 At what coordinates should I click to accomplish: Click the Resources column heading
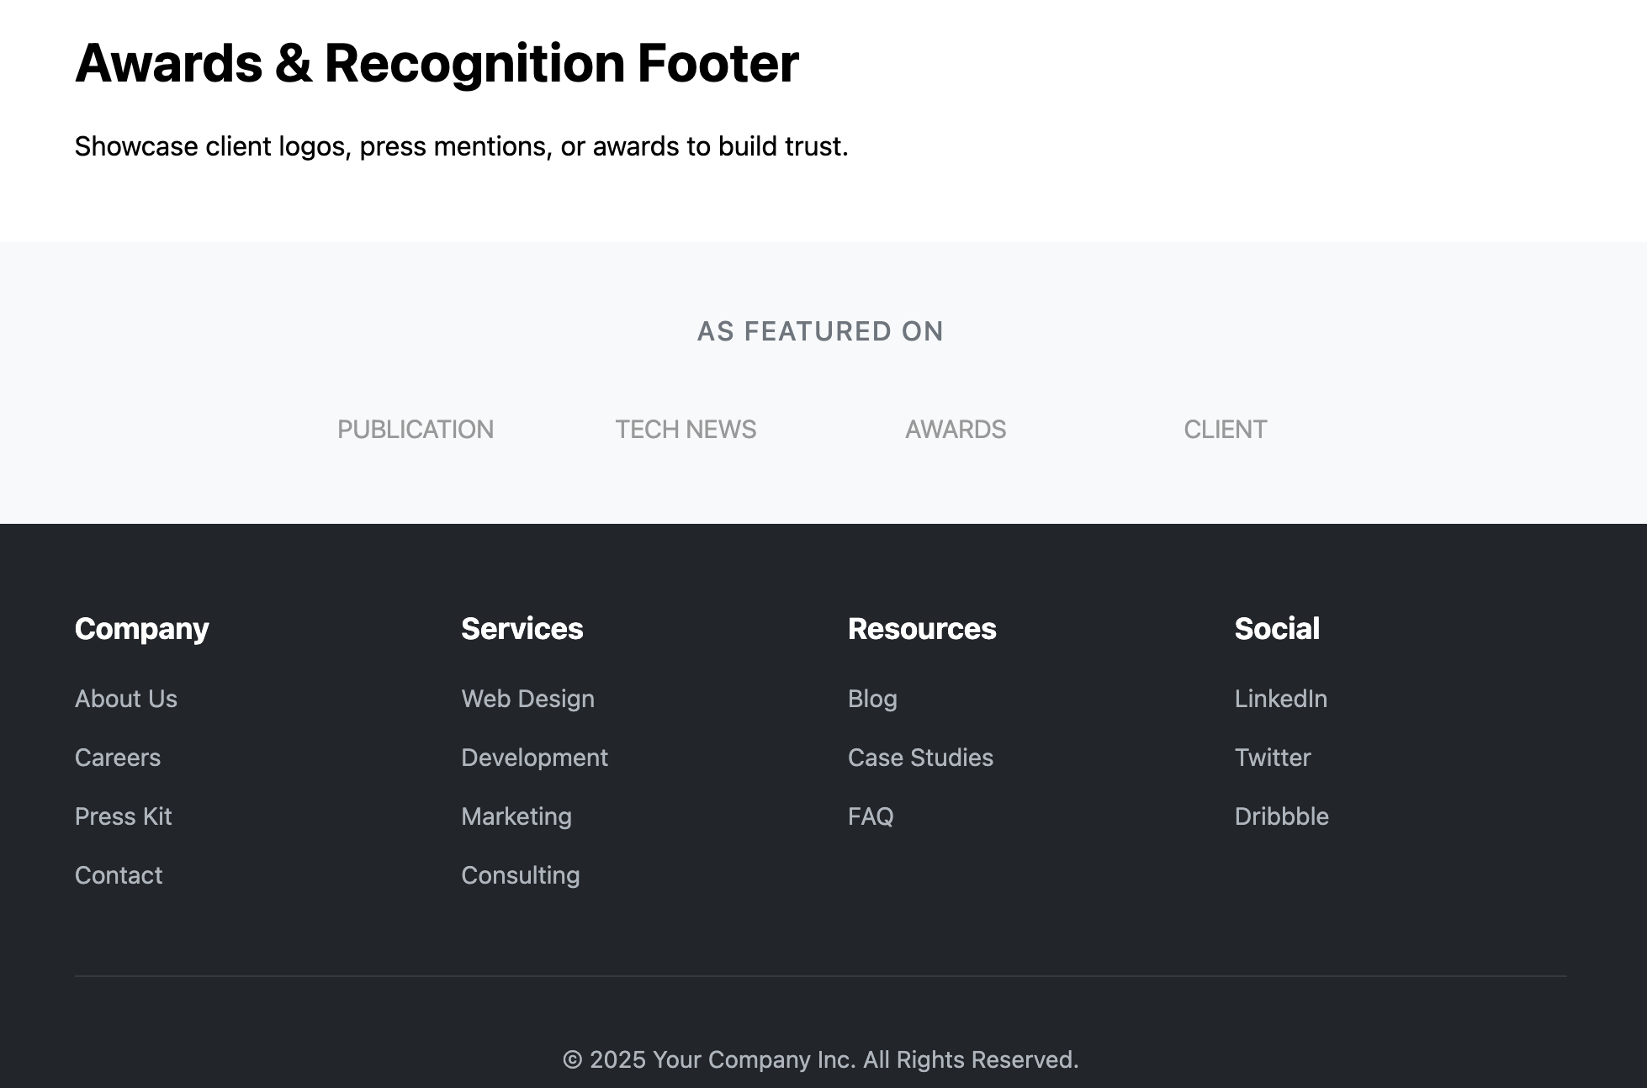(922, 629)
